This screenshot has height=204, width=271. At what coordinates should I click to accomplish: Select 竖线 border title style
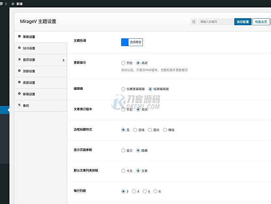[135, 130]
